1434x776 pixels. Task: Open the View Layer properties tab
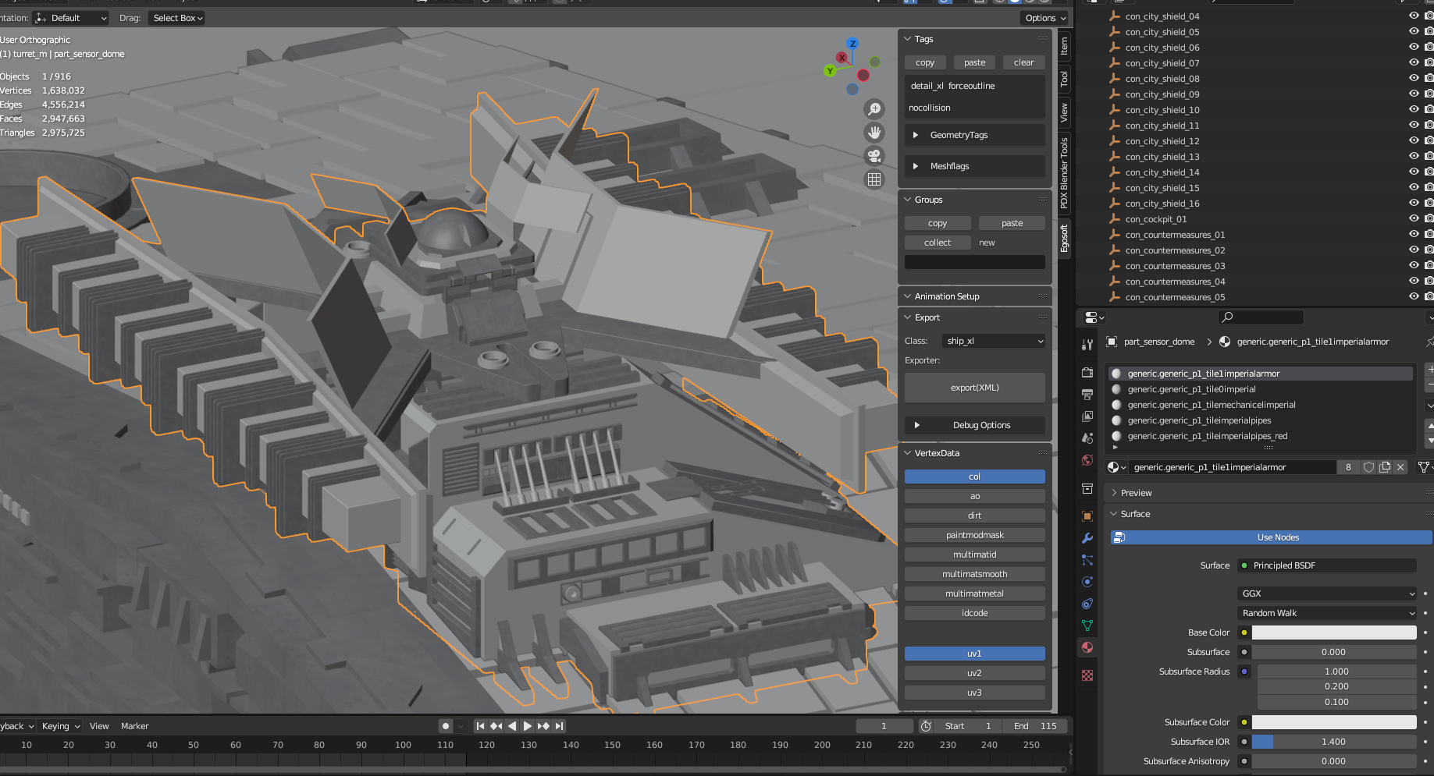1087,416
